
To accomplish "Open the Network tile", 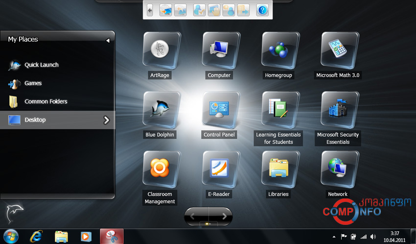I will pos(340,170).
